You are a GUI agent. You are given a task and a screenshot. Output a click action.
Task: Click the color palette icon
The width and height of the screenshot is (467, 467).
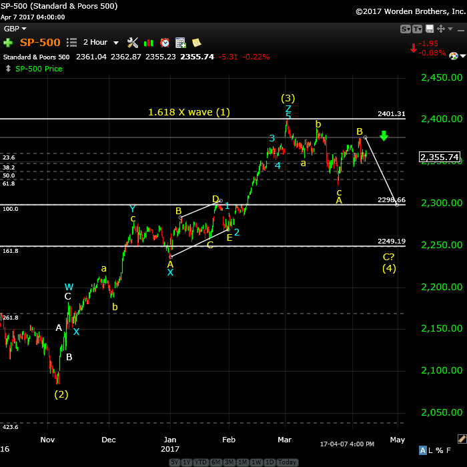click(x=454, y=56)
